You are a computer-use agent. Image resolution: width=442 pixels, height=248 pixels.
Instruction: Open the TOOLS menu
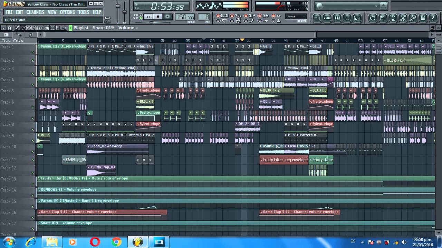point(84,12)
